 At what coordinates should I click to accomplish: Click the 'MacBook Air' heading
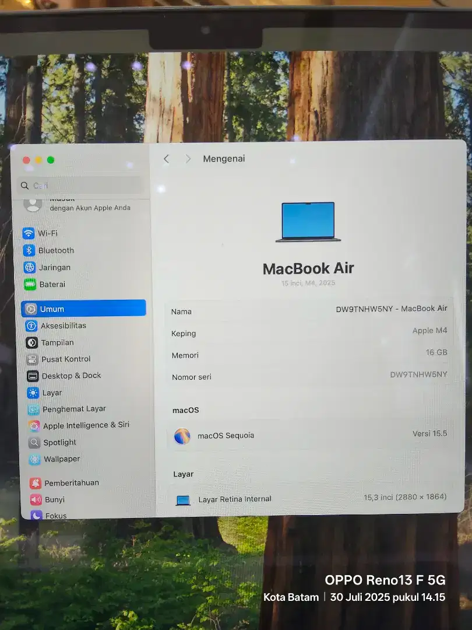pyautogui.click(x=308, y=268)
